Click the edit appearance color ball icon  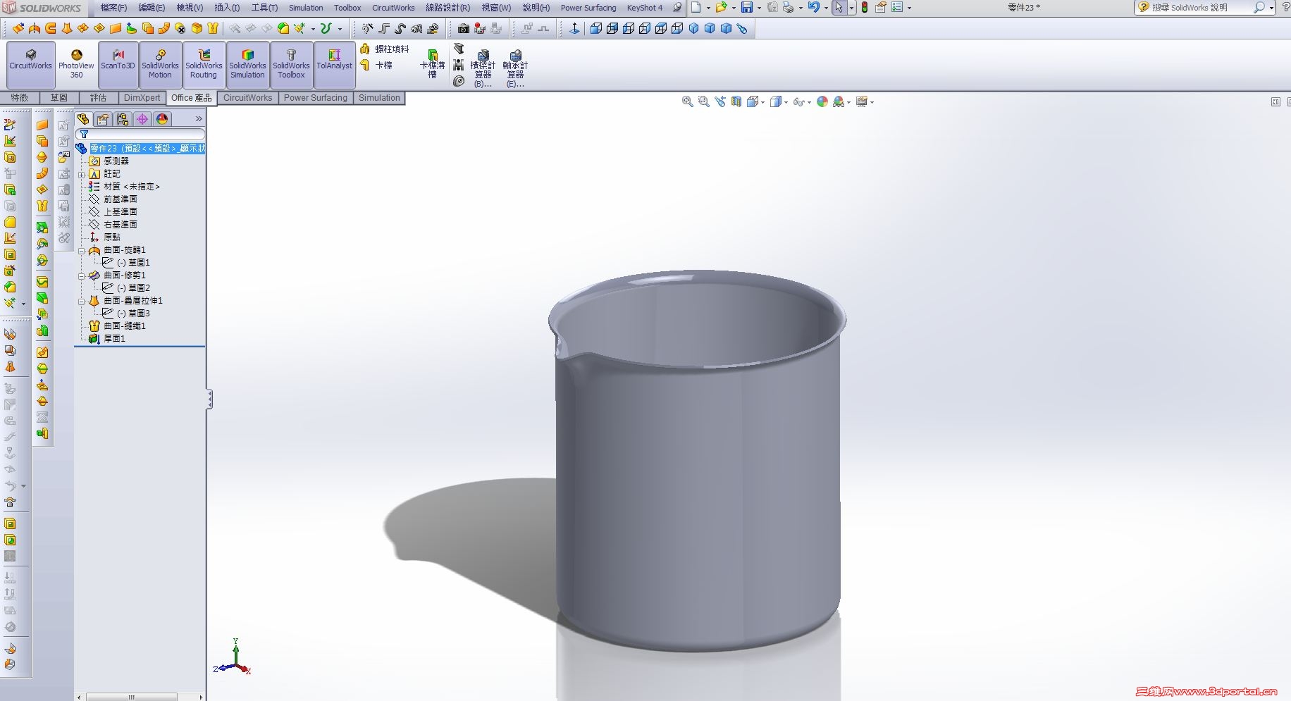coord(822,101)
